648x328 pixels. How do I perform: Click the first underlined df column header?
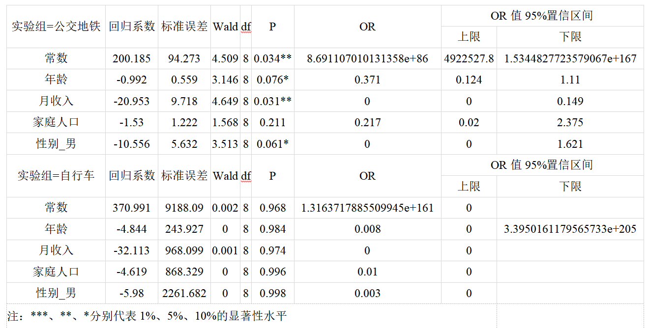246,27
